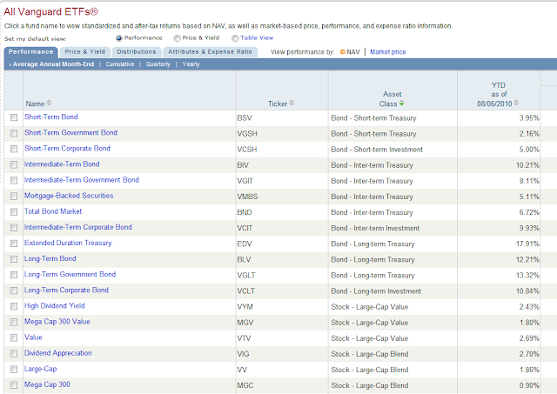Open the Intermediate-Term Bond fund
Image resolution: width=557 pixels, height=394 pixels.
pyautogui.click(x=62, y=164)
